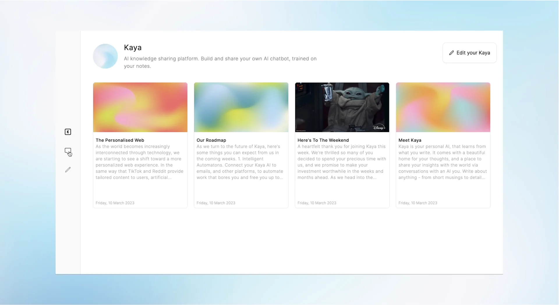
Task: Click the Our Roadmap excerpt text
Action: coord(240,162)
